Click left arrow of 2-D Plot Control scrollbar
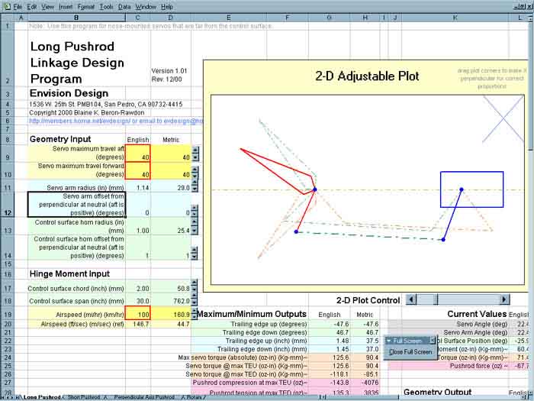The width and height of the screenshot is (534, 401). click(x=412, y=299)
